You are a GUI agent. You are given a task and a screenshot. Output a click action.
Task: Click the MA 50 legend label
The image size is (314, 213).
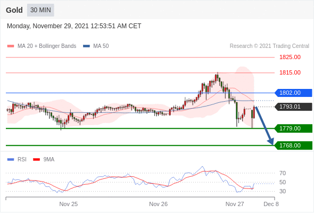point(101,46)
